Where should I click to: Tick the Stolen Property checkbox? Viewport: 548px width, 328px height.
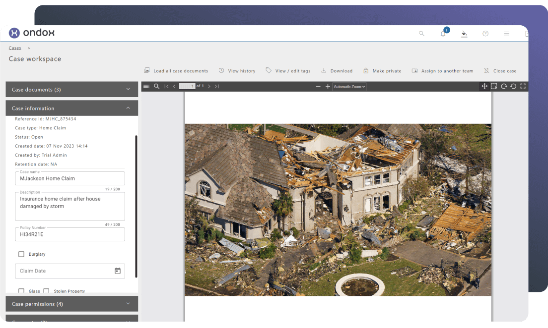pyautogui.click(x=46, y=291)
